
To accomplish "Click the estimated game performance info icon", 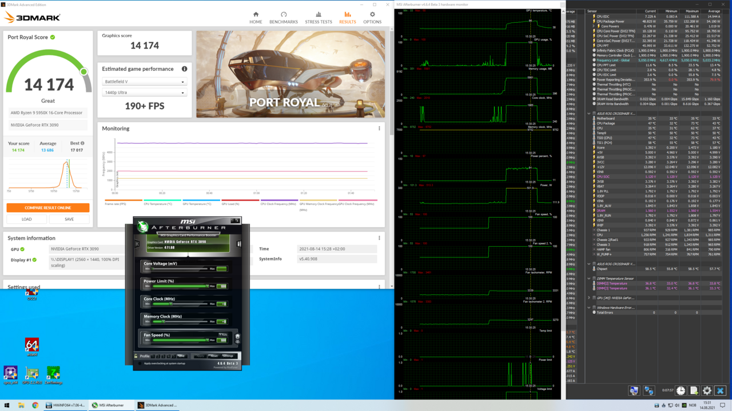I will (184, 69).
